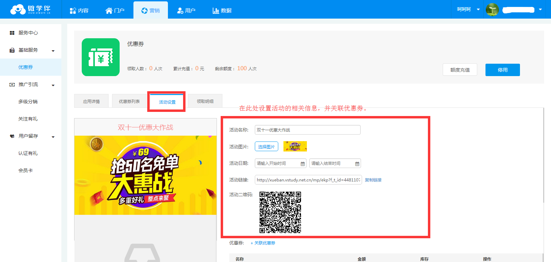Switch to the 活动设置 tab
The height and width of the screenshot is (262, 551).
167,102
